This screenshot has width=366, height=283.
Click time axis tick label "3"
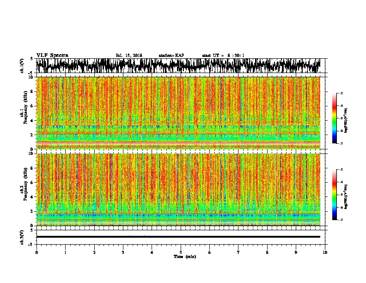click(x=123, y=252)
